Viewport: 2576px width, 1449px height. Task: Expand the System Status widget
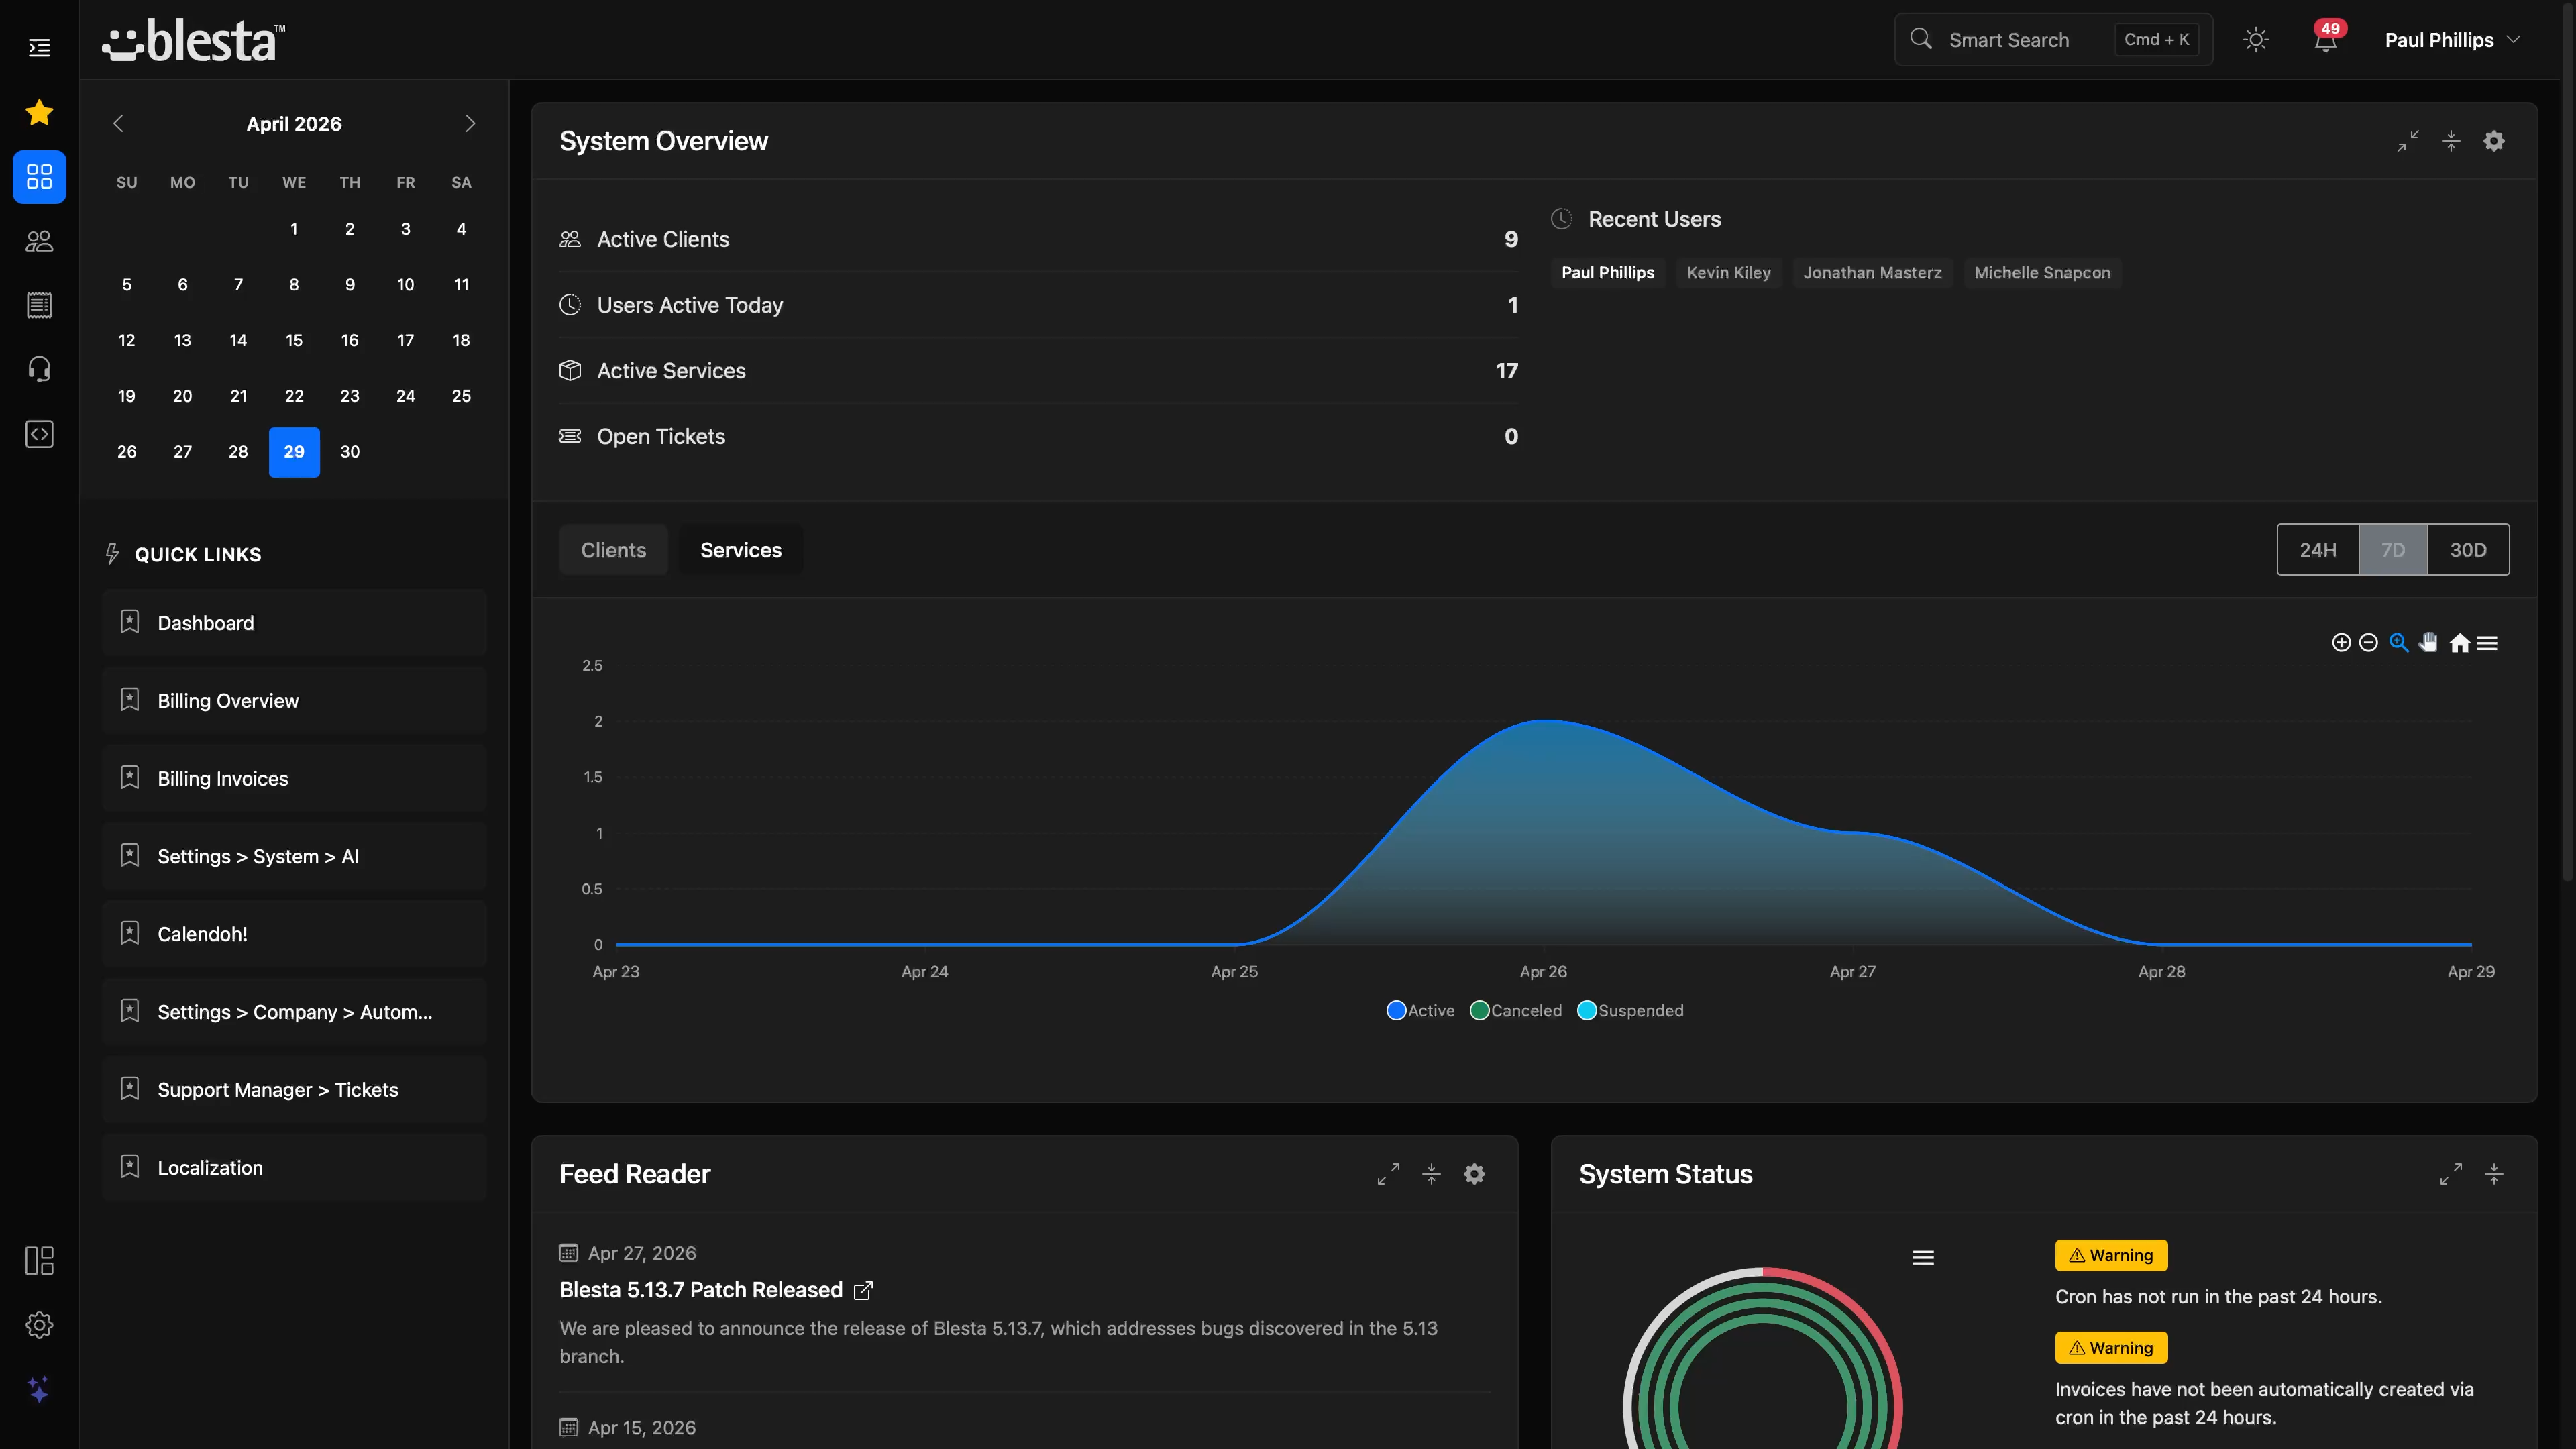coord(2450,1174)
